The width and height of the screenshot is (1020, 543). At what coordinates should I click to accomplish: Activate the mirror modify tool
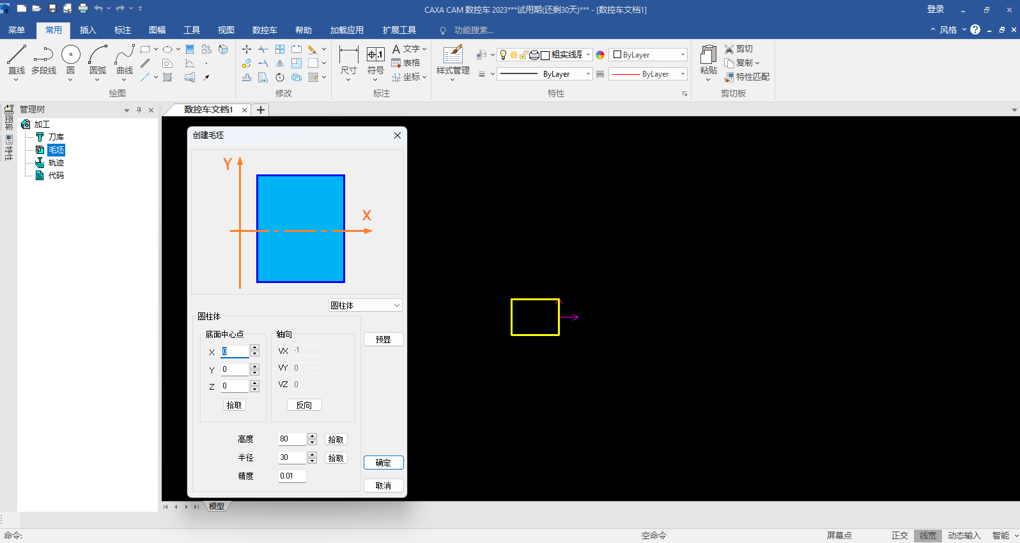point(280,63)
